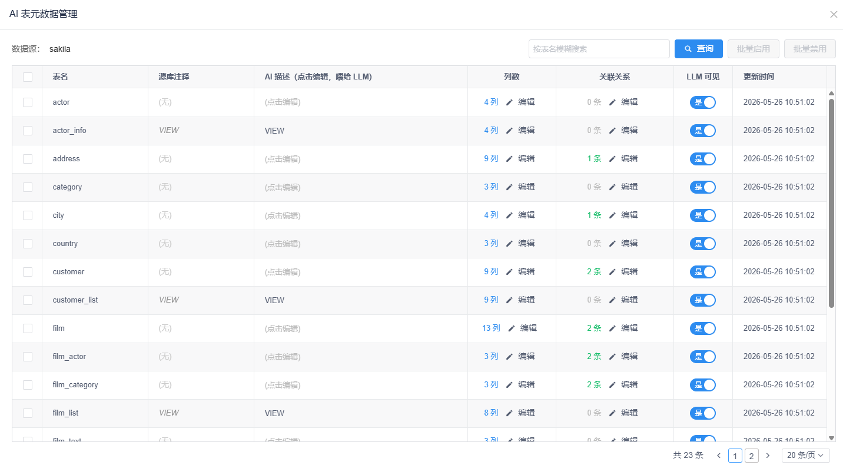
Task: Select page 1 in pagination
Action: (735, 456)
